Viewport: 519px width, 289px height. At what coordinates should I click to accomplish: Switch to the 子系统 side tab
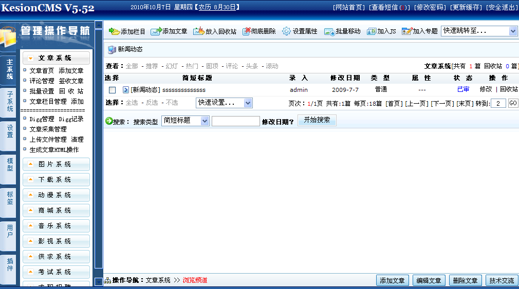click(9, 102)
